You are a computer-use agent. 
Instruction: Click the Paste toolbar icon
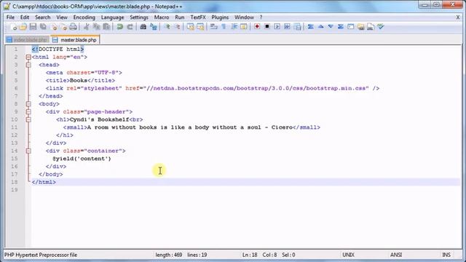tap(106, 27)
